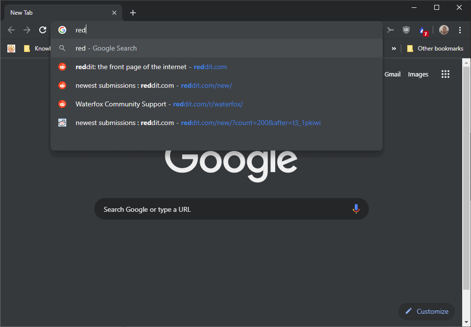Open Chrome's three-dot menu
Image resolution: width=471 pixels, height=327 pixels.
coord(460,30)
